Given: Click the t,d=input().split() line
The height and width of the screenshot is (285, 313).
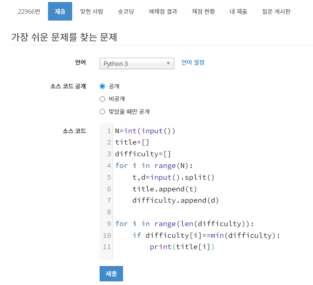Looking at the screenshot, I should 173,177.
